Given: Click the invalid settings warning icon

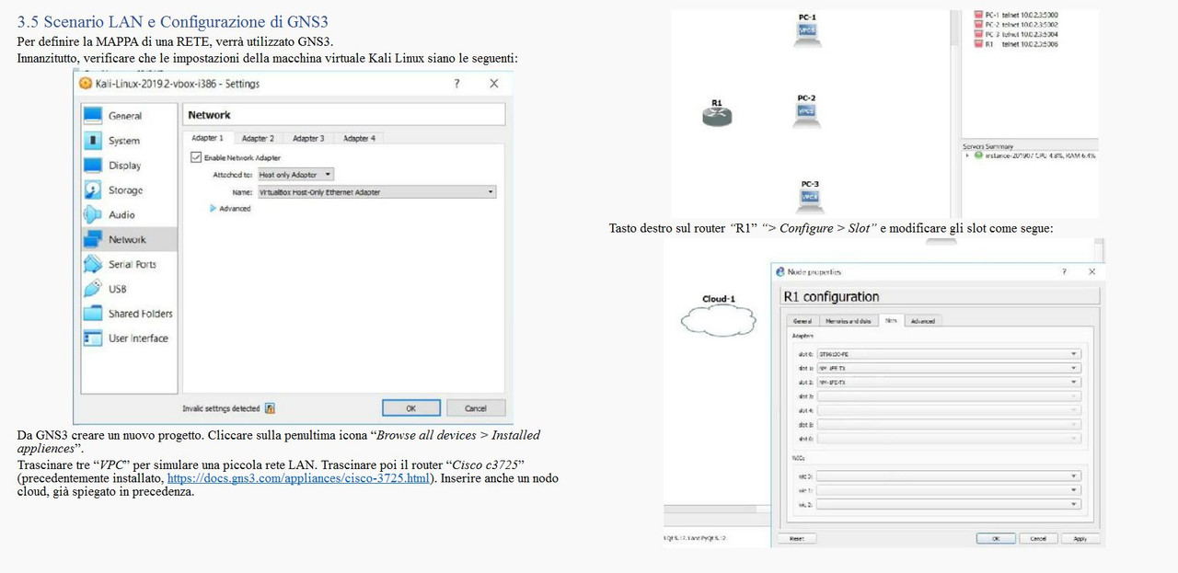Looking at the screenshot, I should pos(270,408).
